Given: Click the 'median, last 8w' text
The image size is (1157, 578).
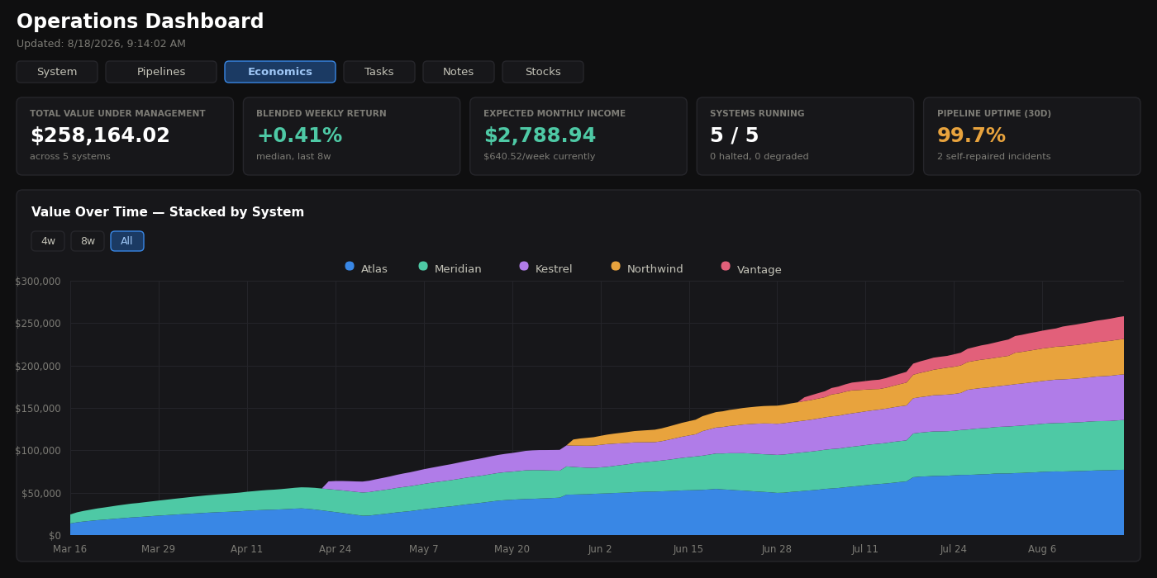Looking at the screenshot, I should pos(293,157).
